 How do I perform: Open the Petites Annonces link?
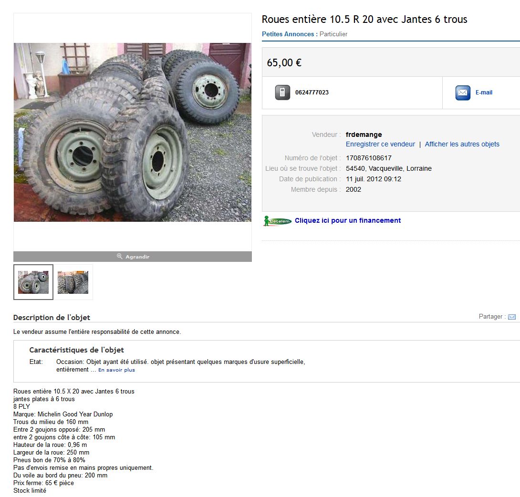(288, 34)
